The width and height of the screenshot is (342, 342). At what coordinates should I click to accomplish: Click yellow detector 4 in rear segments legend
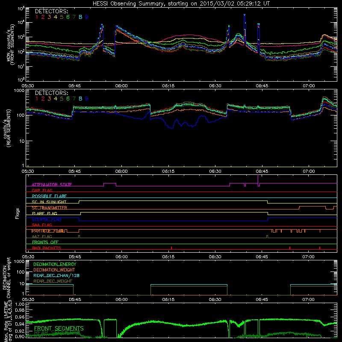tap(56, 99)
